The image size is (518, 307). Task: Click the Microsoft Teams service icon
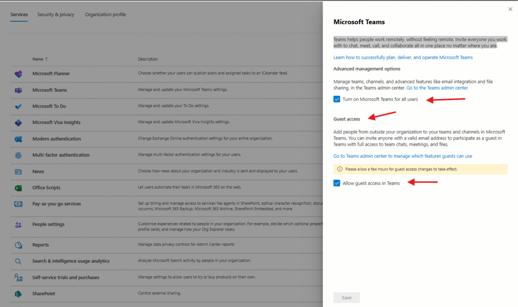tap(18, 90)
